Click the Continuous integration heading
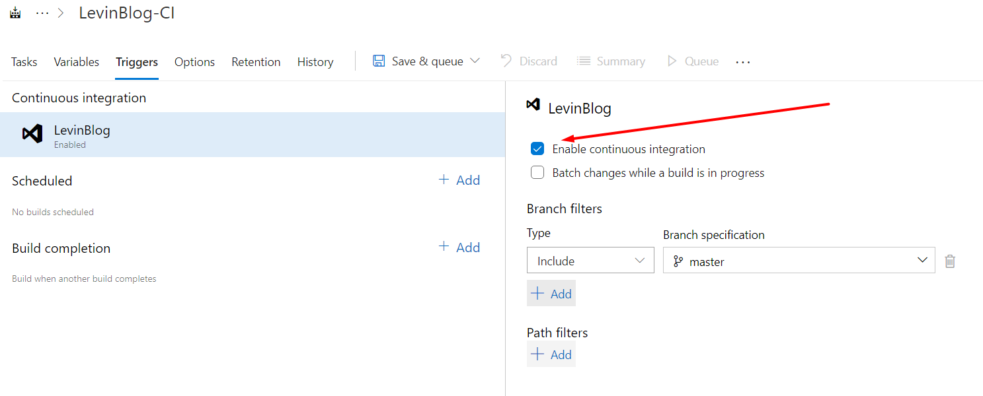Image resolution: width=983 pixels, height=396 pixels. (x=79, y=98)
